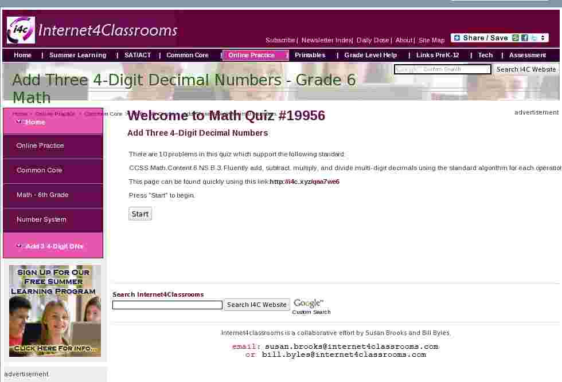Click the Home breadcrumb link
Screen dimensions: 562x382
(19, 114)
